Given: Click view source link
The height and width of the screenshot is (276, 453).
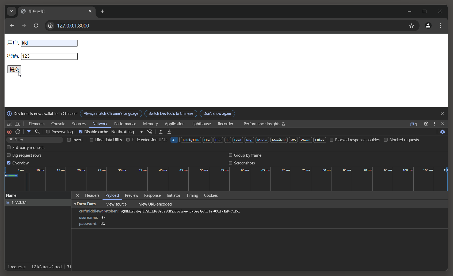Looking at the screenshot, I should pyautogui.click(x=116, y=204).
